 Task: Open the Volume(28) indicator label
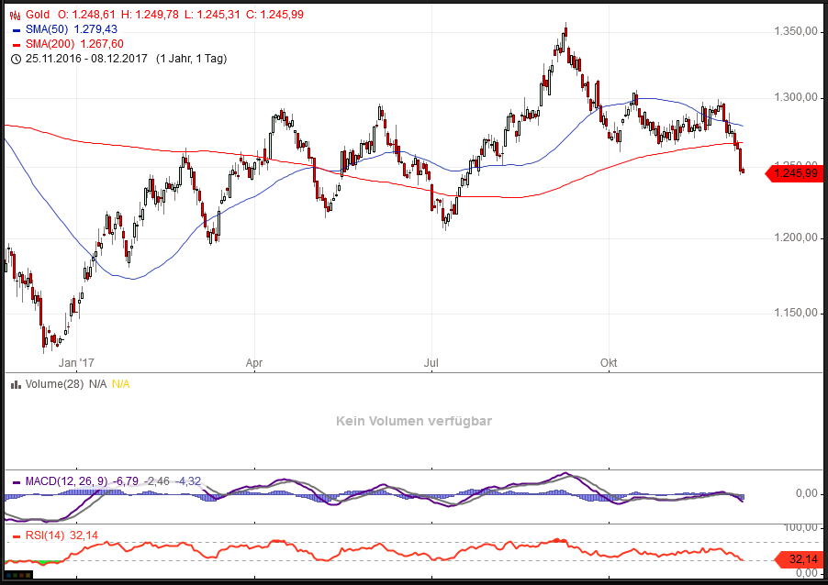point(54,384)
